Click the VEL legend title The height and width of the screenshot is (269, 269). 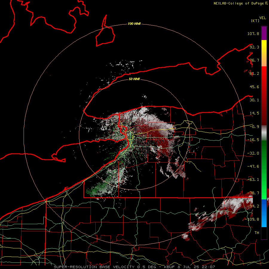[x=263, y=18]
